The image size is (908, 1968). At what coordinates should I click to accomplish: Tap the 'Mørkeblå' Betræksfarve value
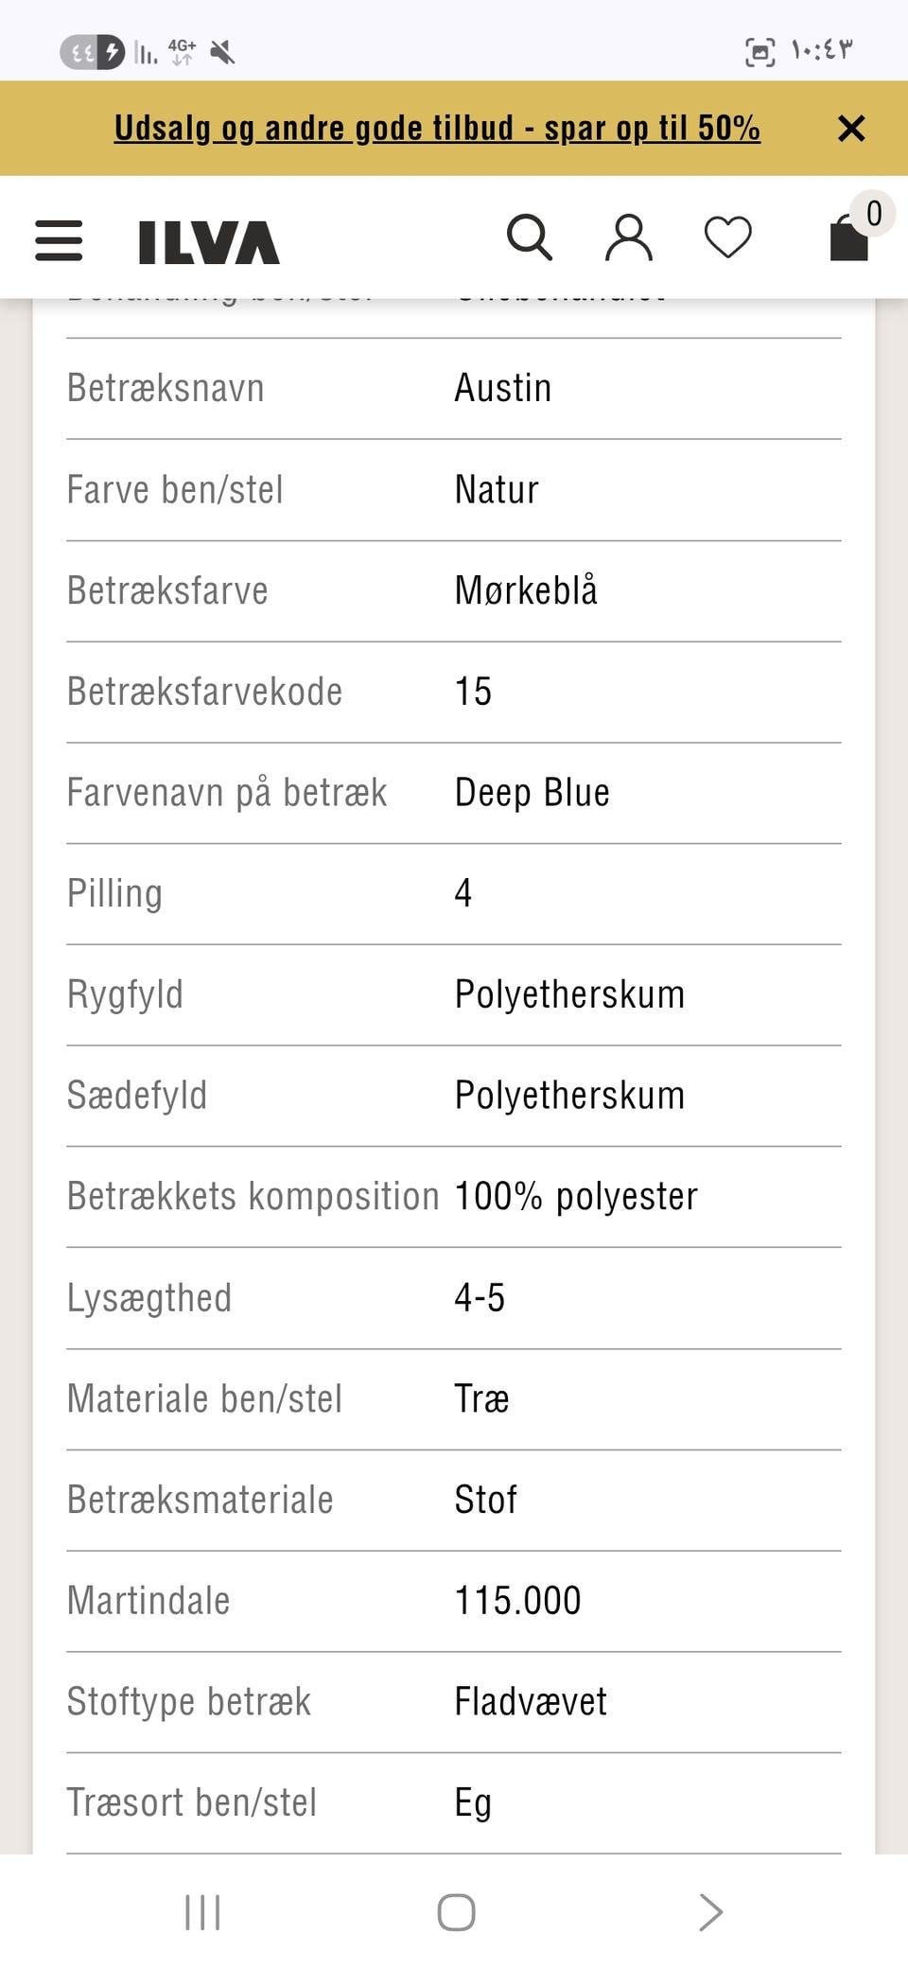point(528,590)
